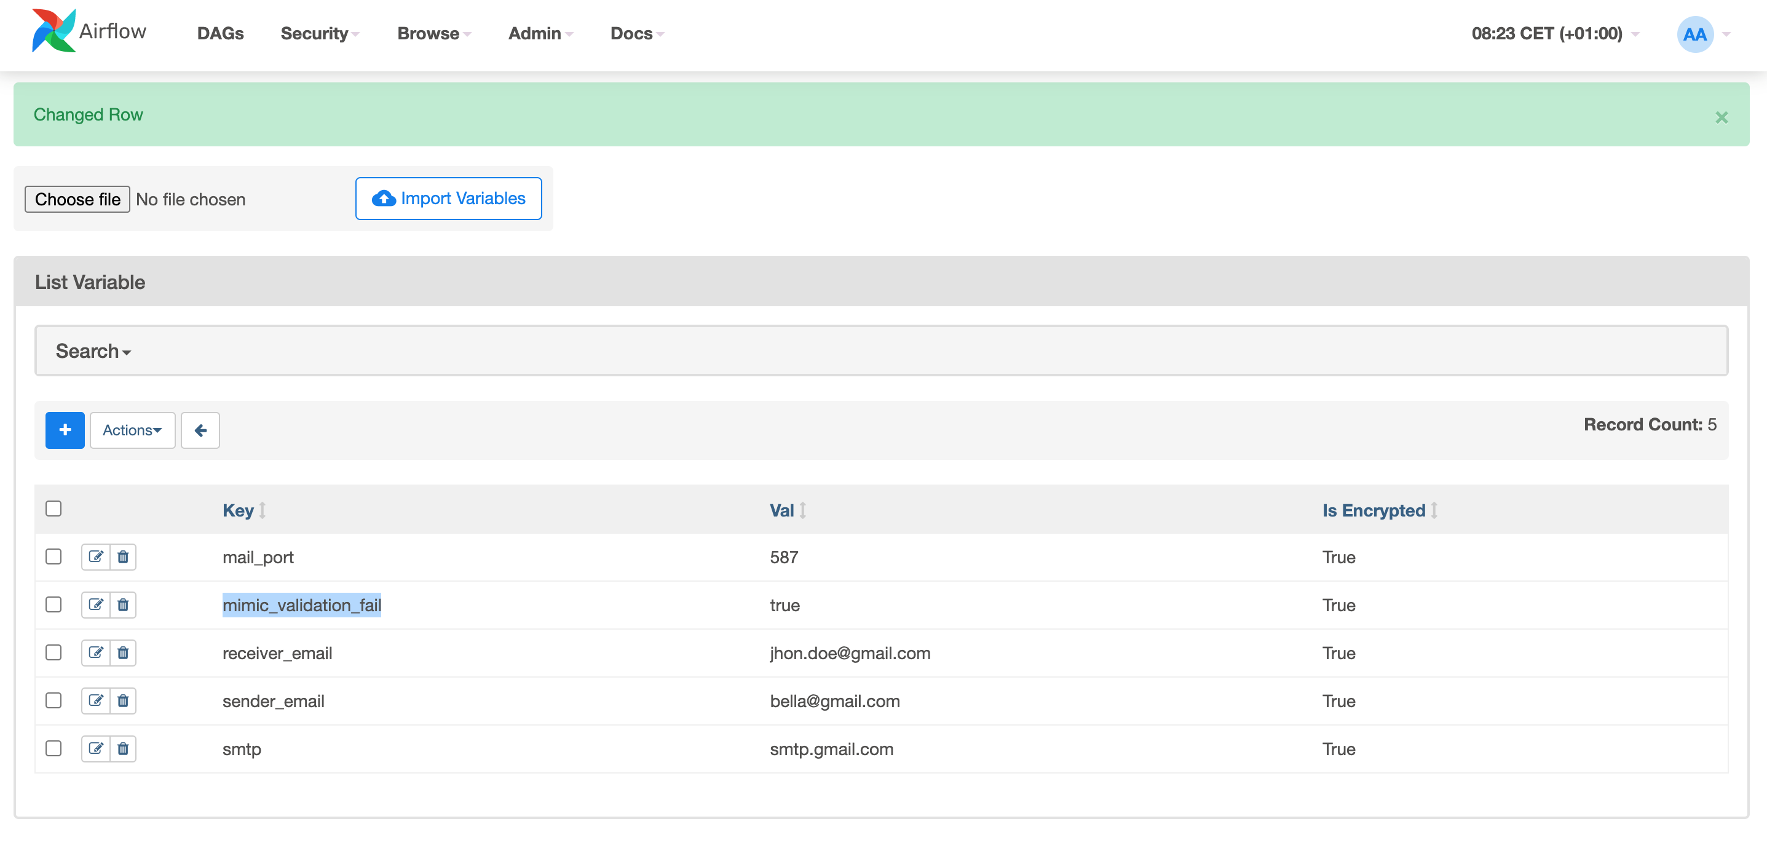The image size is (1767, 867).
Task: Click Record Count: 5 label
Action: 1650,424
